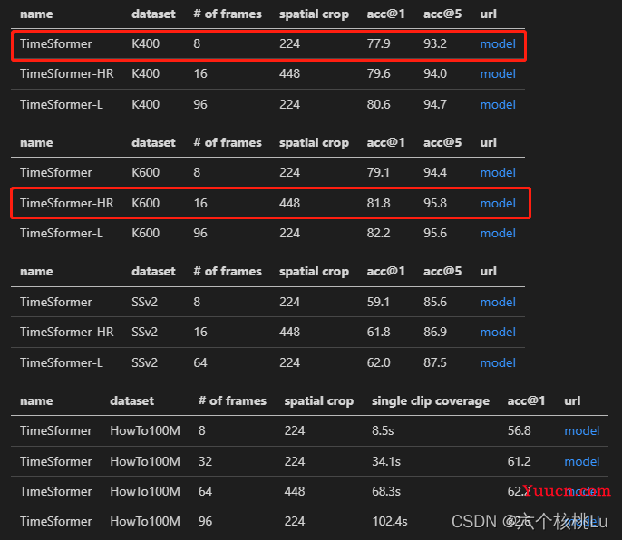Click acc@5 value 86.9
The width and height of the screenshot is (622, 540).
[x=435, y=332]
